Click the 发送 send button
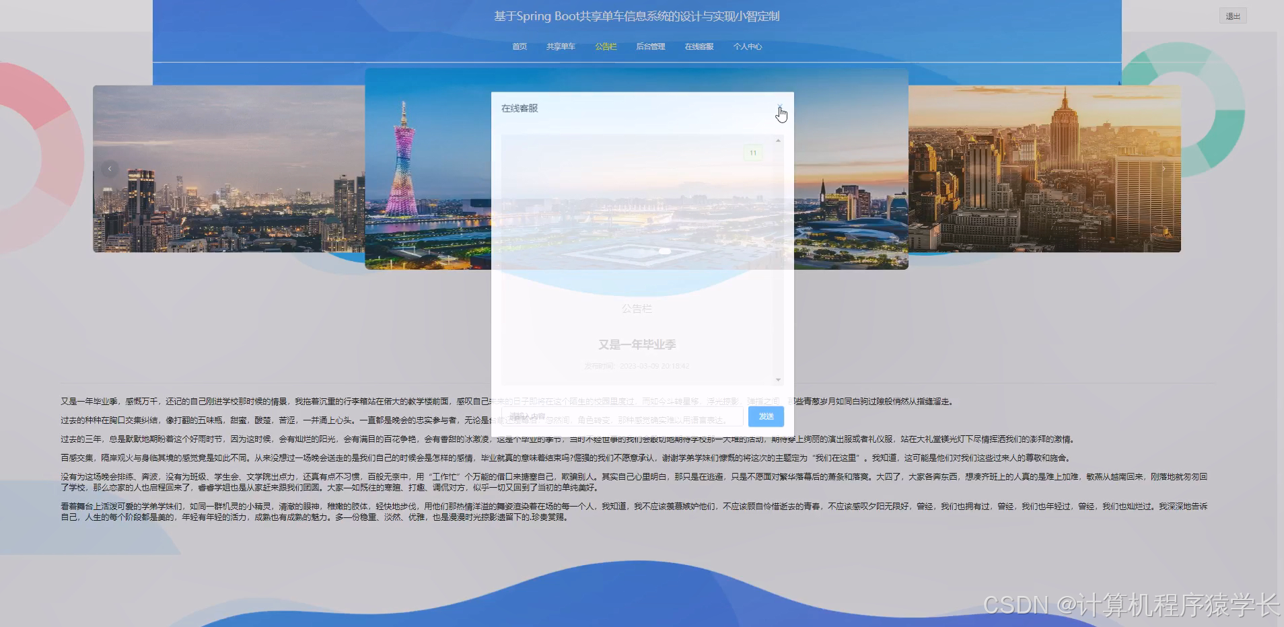Viewport: 1284px width, 627px height. click(766, 416)
